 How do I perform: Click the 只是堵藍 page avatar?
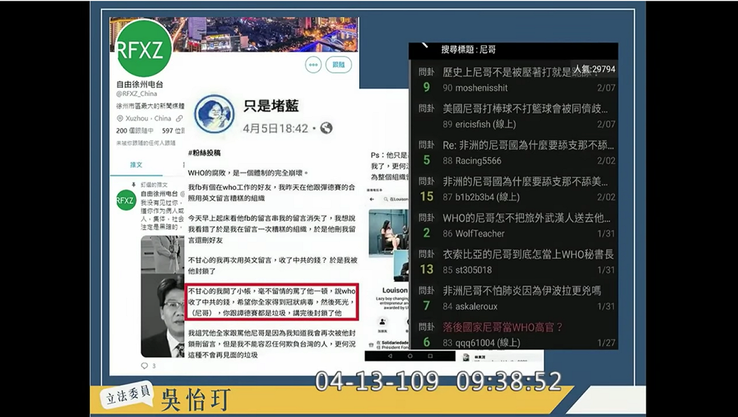pos(213,114)
